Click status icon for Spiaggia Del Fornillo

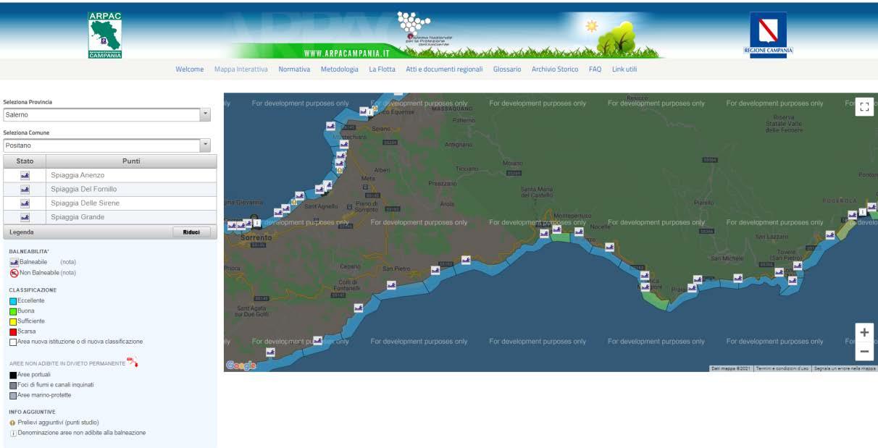pyautogui.click(x=25, y=189)
